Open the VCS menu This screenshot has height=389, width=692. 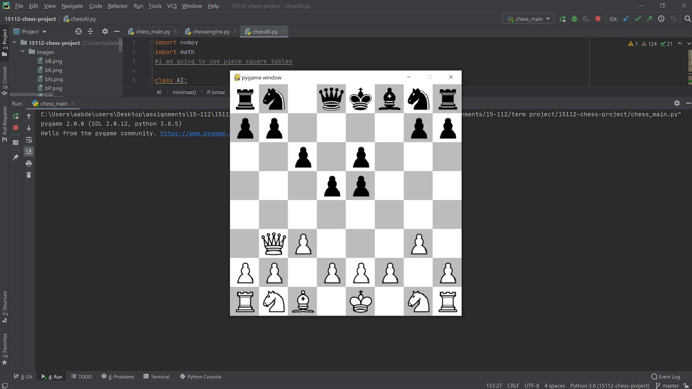click(x=172, y=6)
